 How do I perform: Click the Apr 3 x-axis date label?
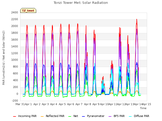[x=45, y=104]
